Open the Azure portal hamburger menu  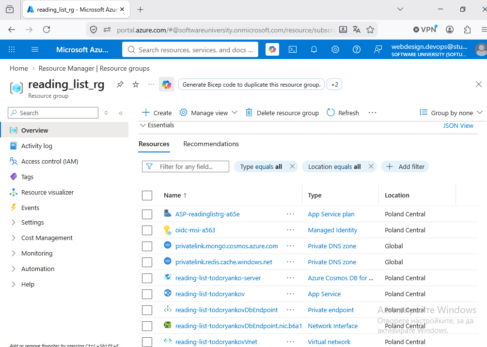(35, 50)
